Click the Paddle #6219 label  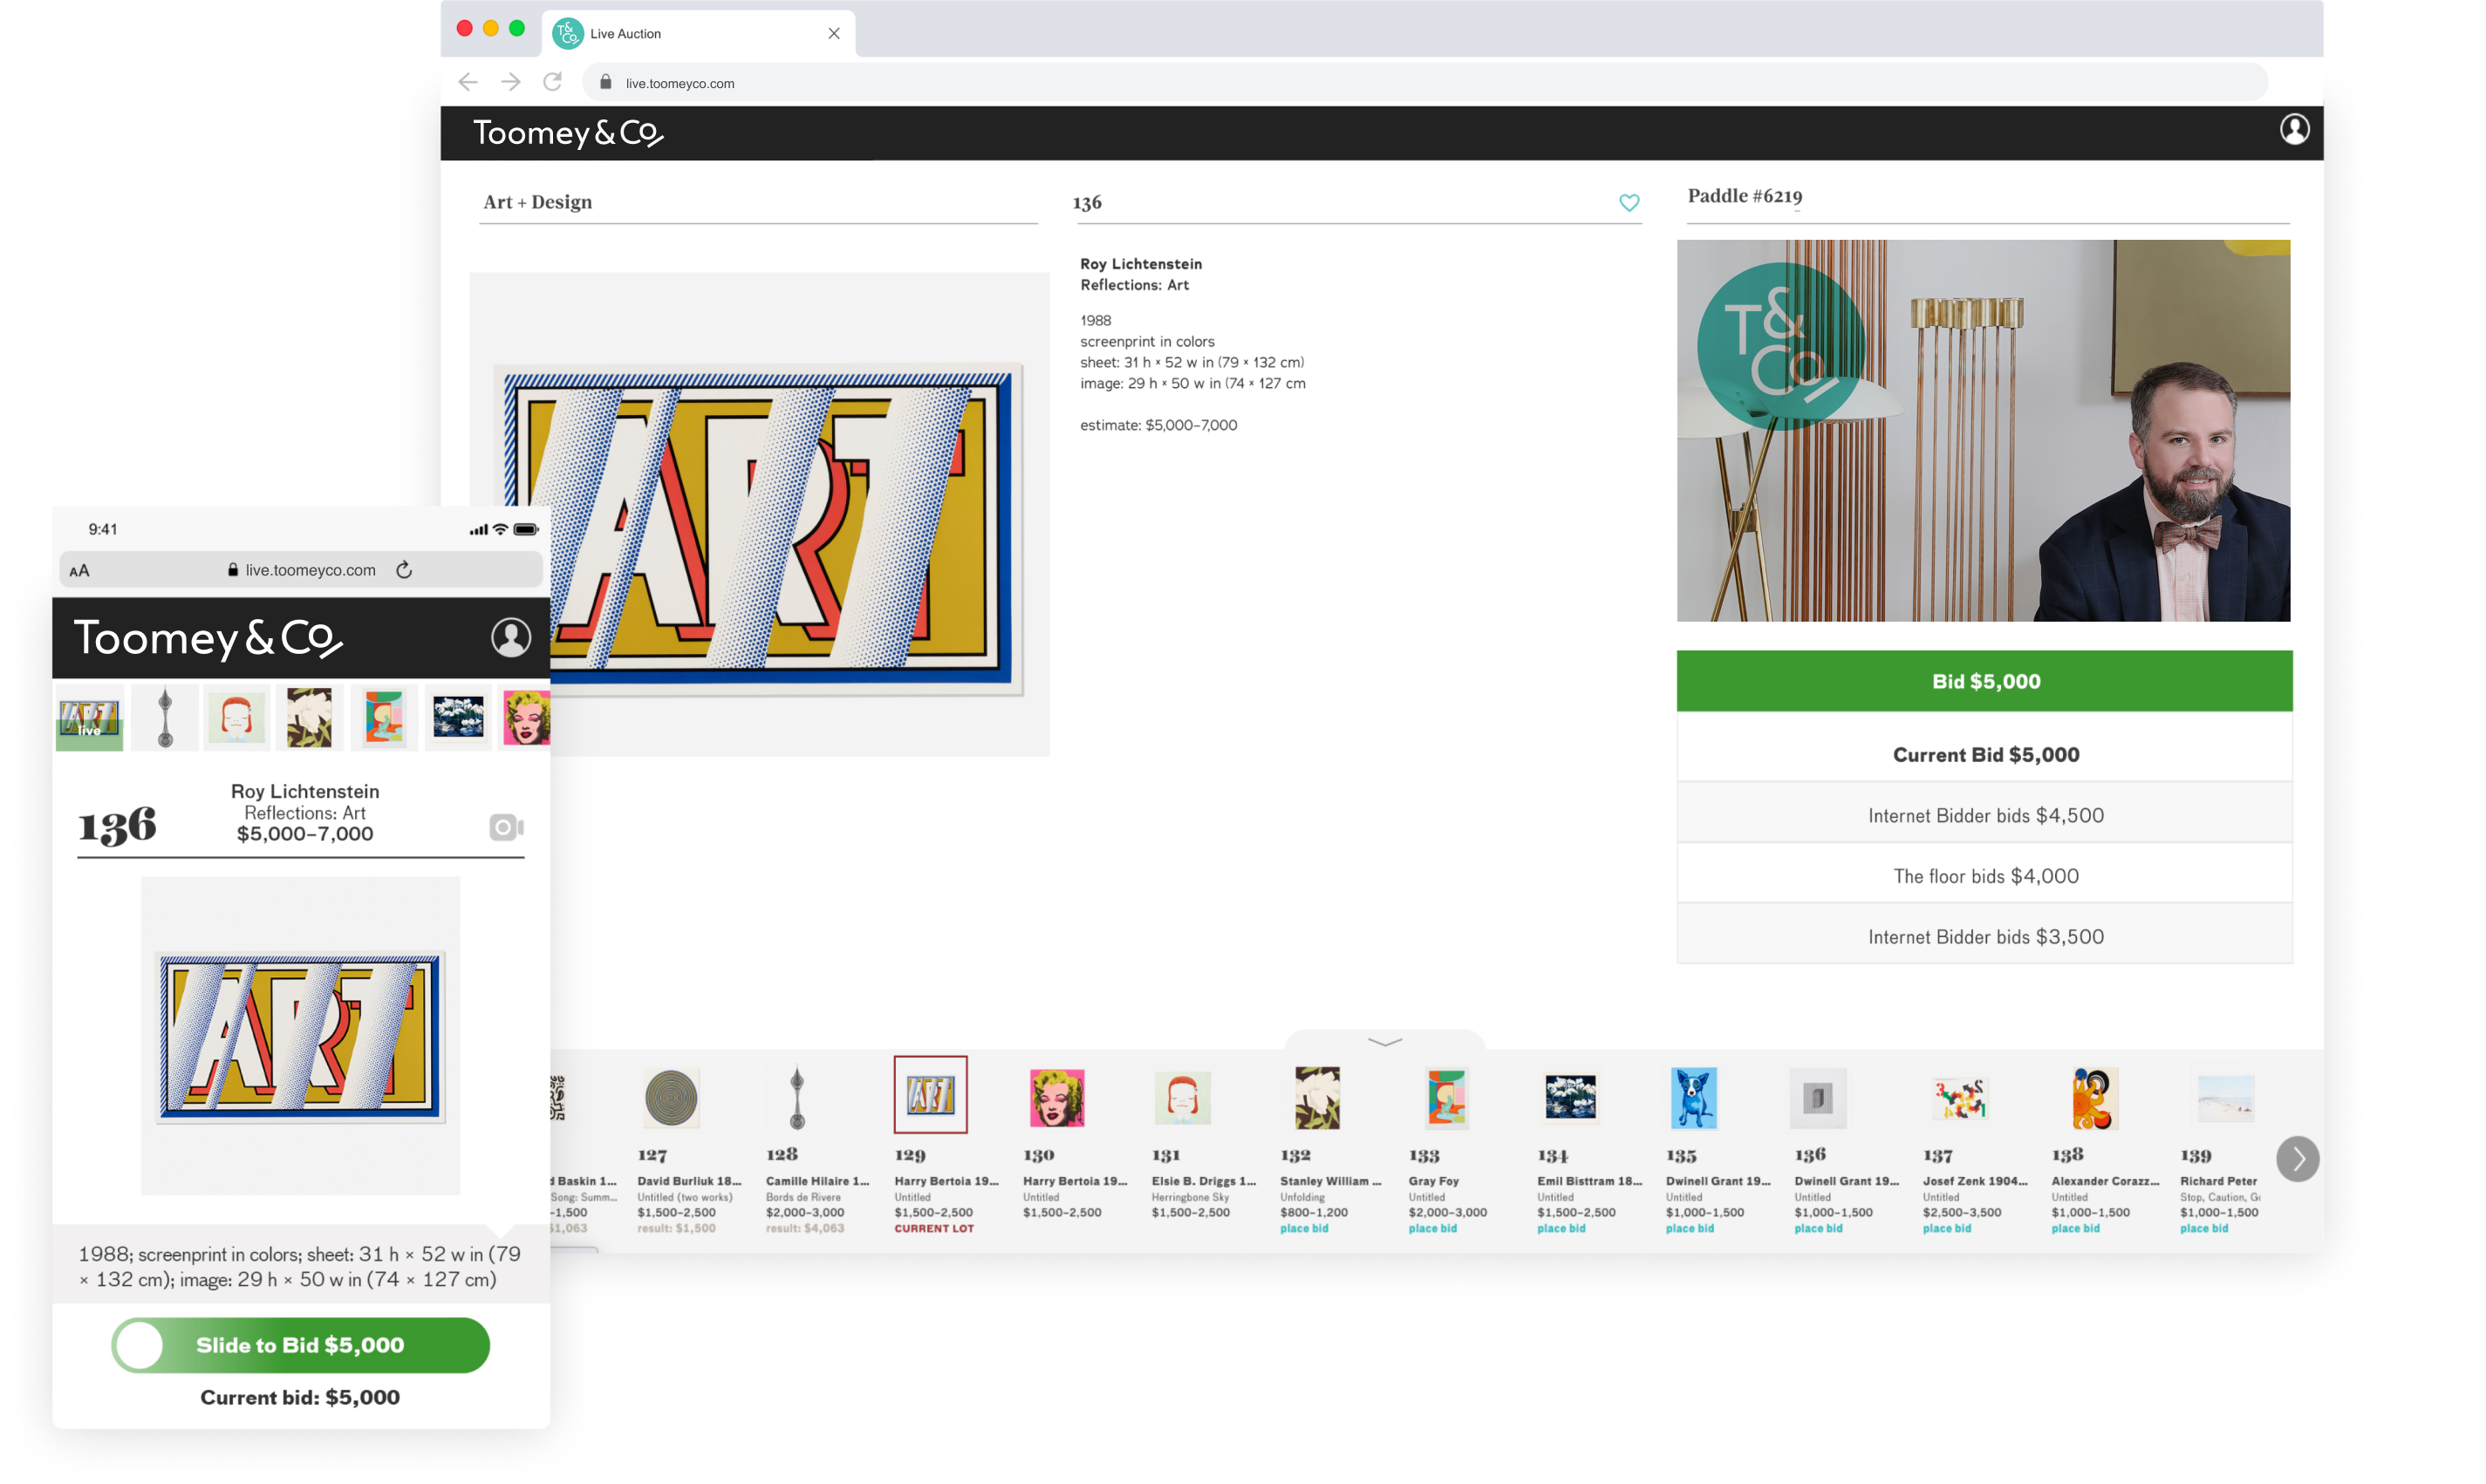point(1744,196)
